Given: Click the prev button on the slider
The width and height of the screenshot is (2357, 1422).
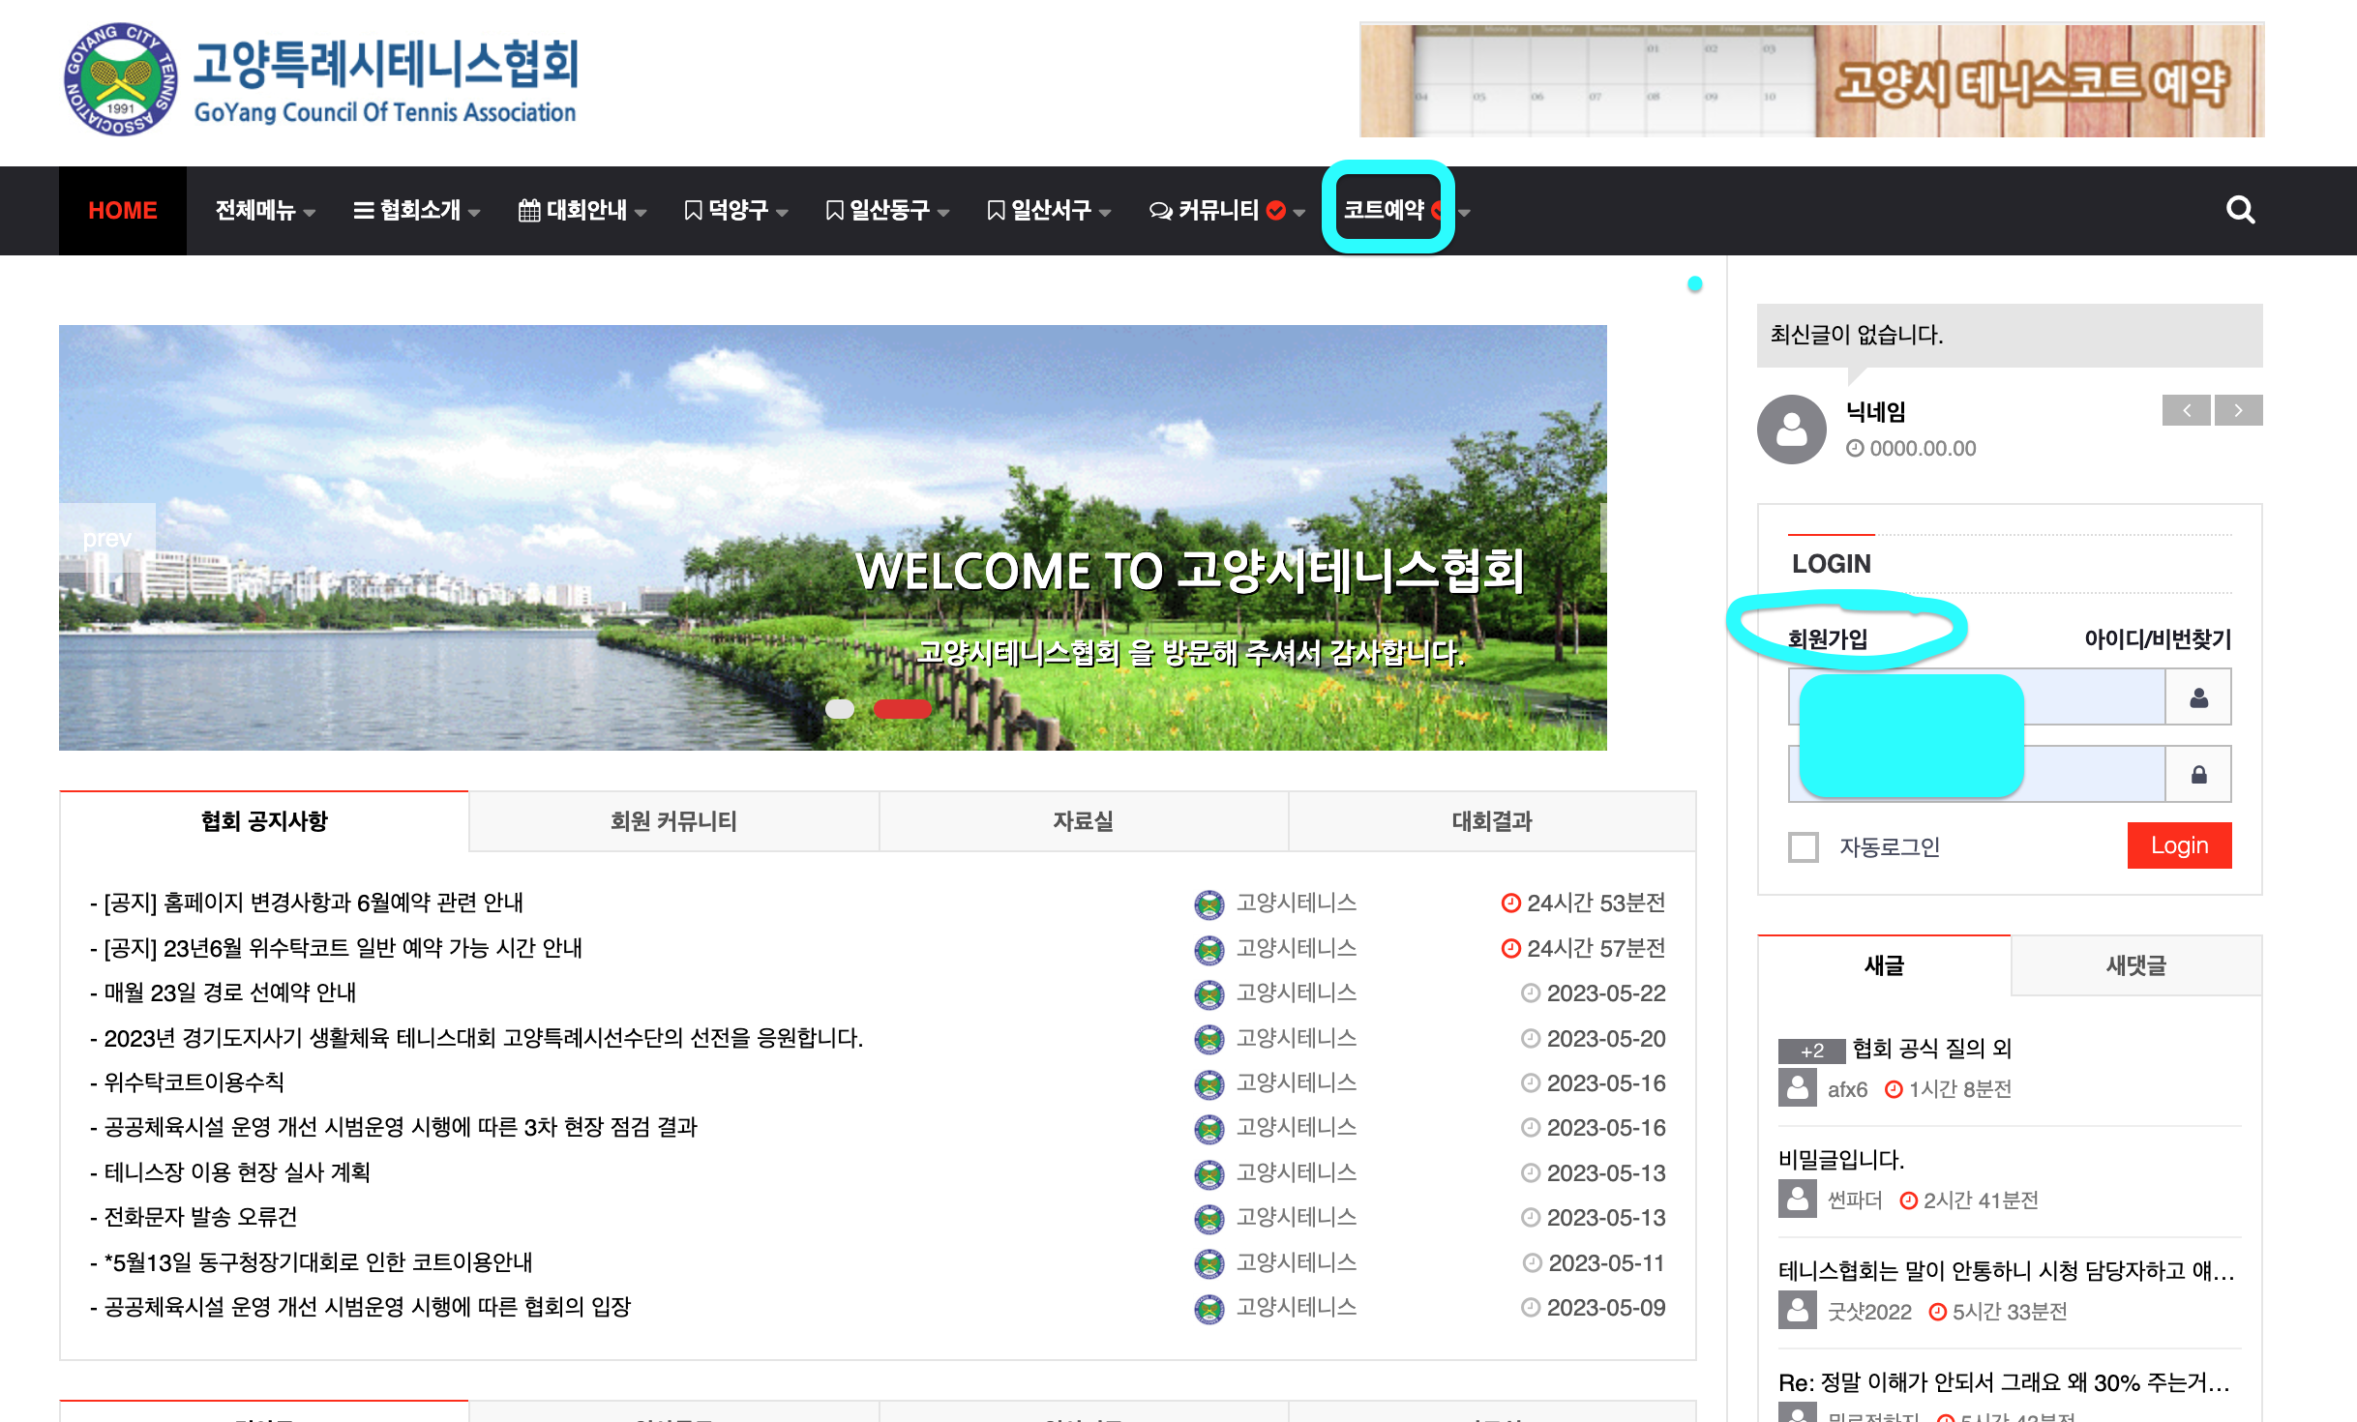Looking at the screenshot, I should pos(106,539).
